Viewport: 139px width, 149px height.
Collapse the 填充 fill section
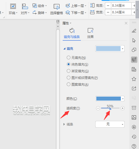click(x=65, y=49)
